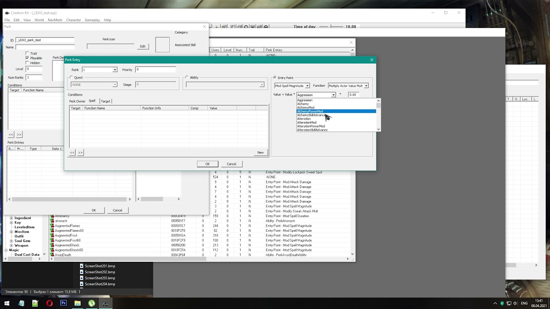The width and height of the screenshot is (550, 309).
Task: Expand the Ingredient tree node
Action: click(x=11, y=218)
